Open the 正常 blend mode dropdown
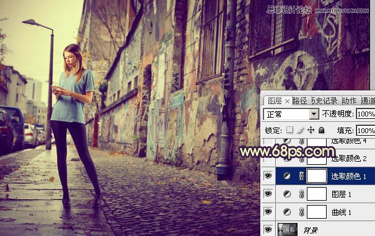Image resolution: width=375 pixels, height=236 pixels. pyautogui.click(x=314, y=115)
